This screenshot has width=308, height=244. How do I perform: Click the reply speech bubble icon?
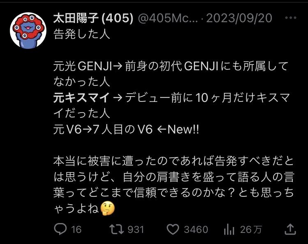[60, 229]
